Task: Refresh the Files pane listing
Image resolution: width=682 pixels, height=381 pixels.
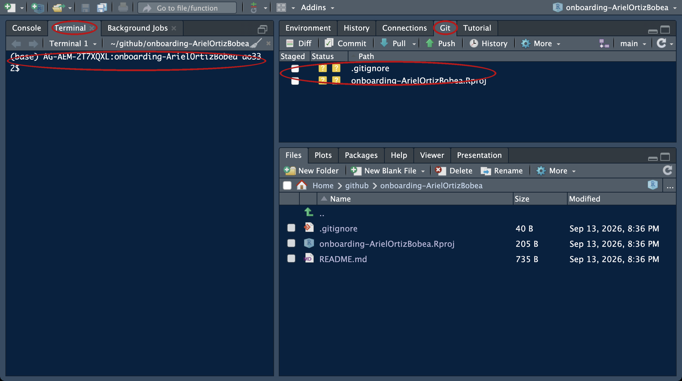Action: click(x=668, y=170)
